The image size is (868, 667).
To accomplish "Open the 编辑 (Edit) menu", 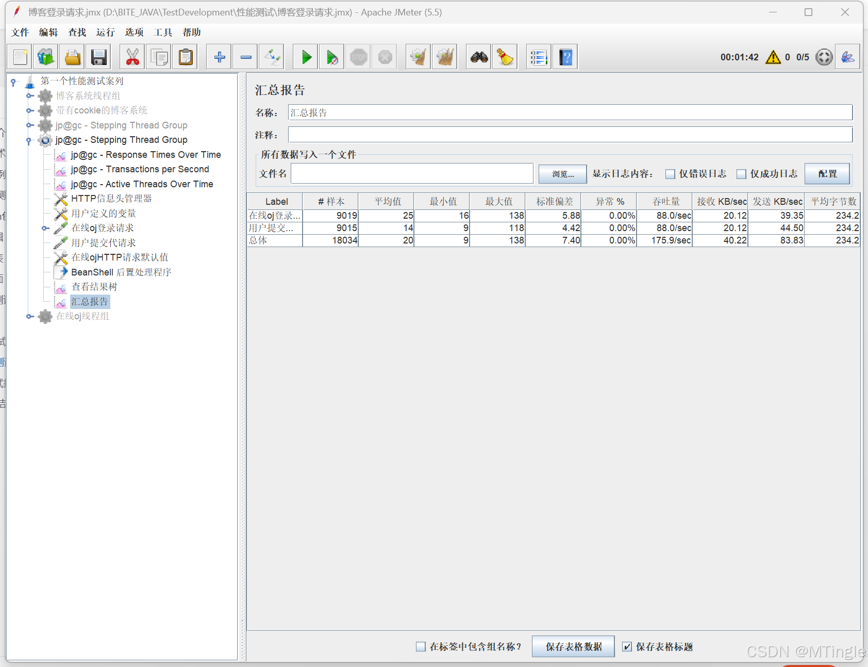I will point(48,32).
